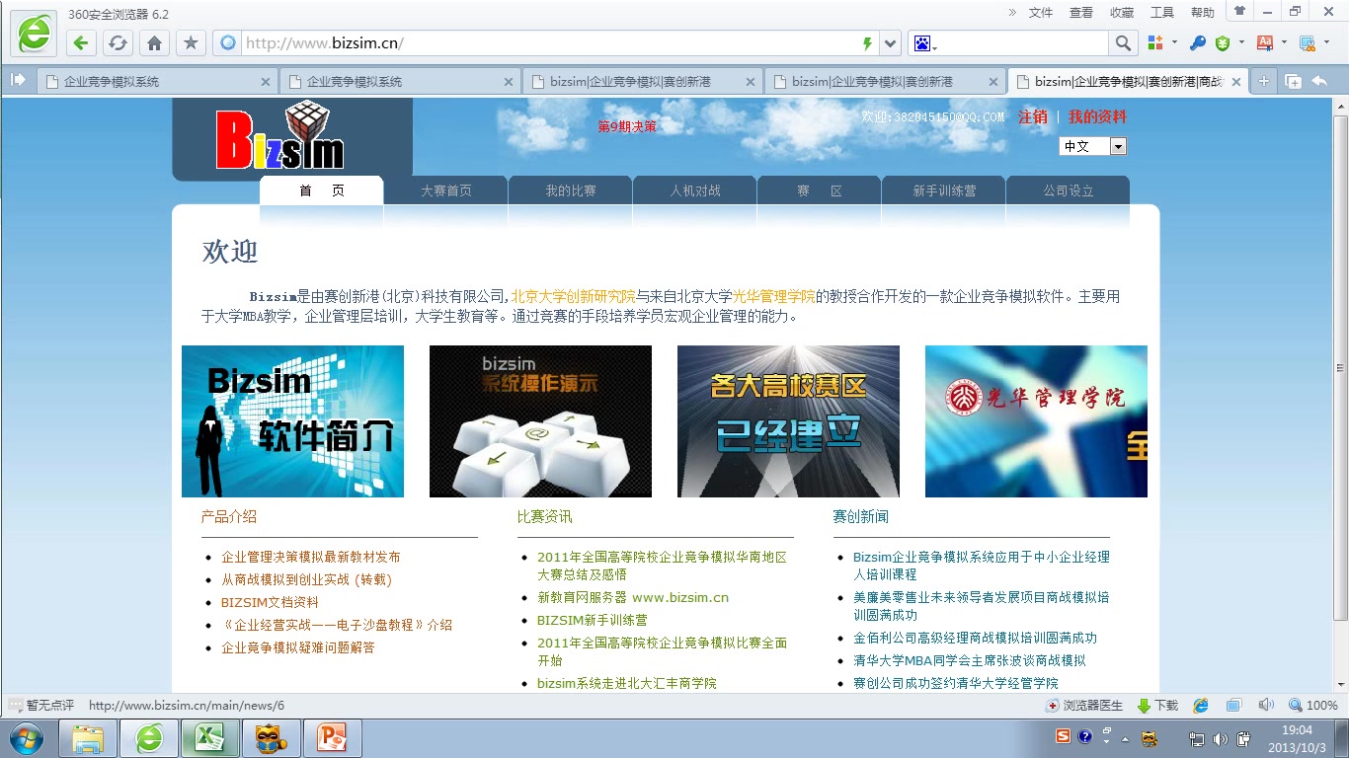The width and height of the screenshot is (1349, 758).
Task: Click the 各大高校赛区 banner thumbnail
Action: tap(788, 421)
